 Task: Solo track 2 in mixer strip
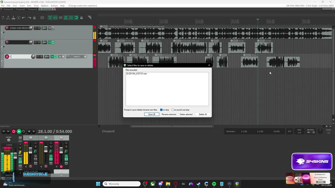[x=51, y=147]
